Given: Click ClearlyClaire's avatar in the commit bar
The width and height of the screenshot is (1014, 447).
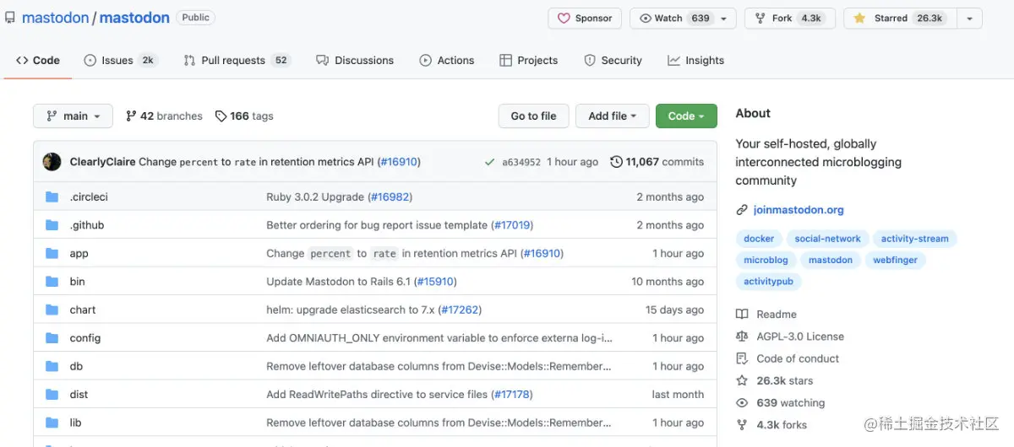Looking at the screenshot, I should click(52, 162).
